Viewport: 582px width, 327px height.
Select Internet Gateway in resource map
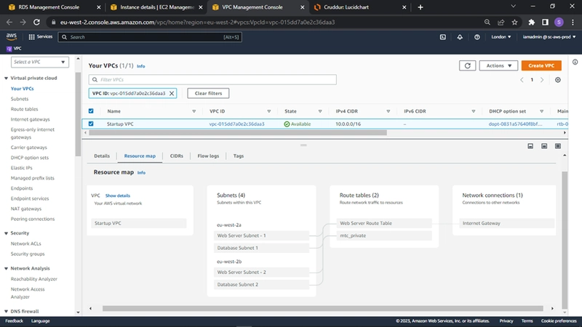[x=506, y=224]
